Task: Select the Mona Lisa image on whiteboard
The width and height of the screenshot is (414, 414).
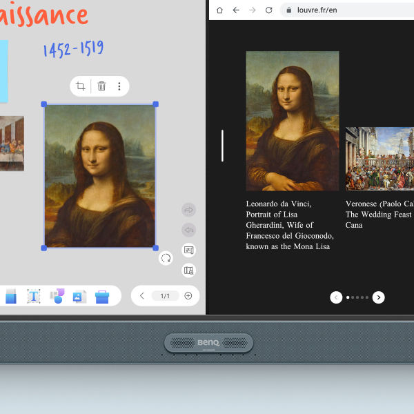Action: [100, 176]
